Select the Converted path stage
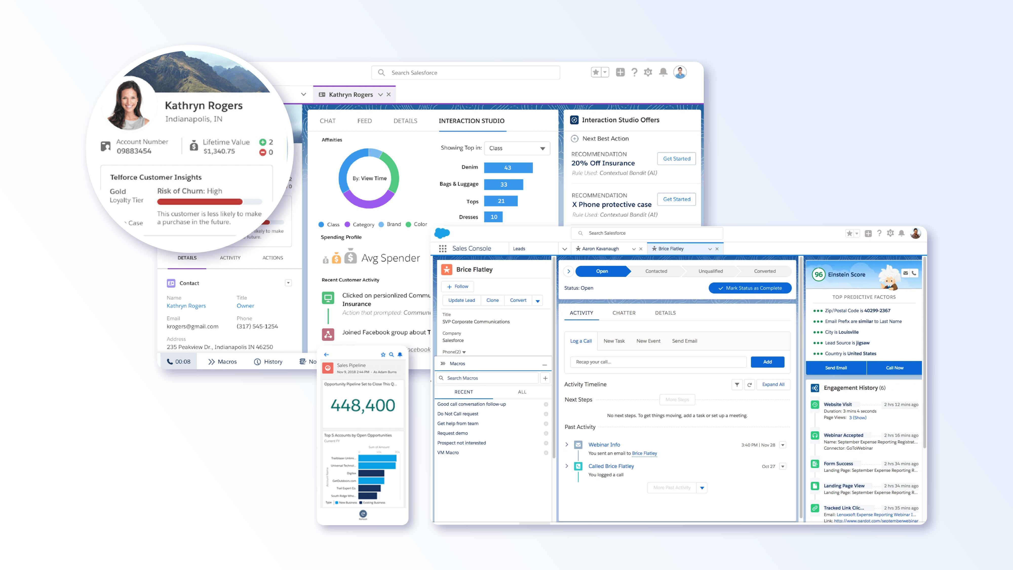Viewport: 1013px width, 570px height. [765, 271]
